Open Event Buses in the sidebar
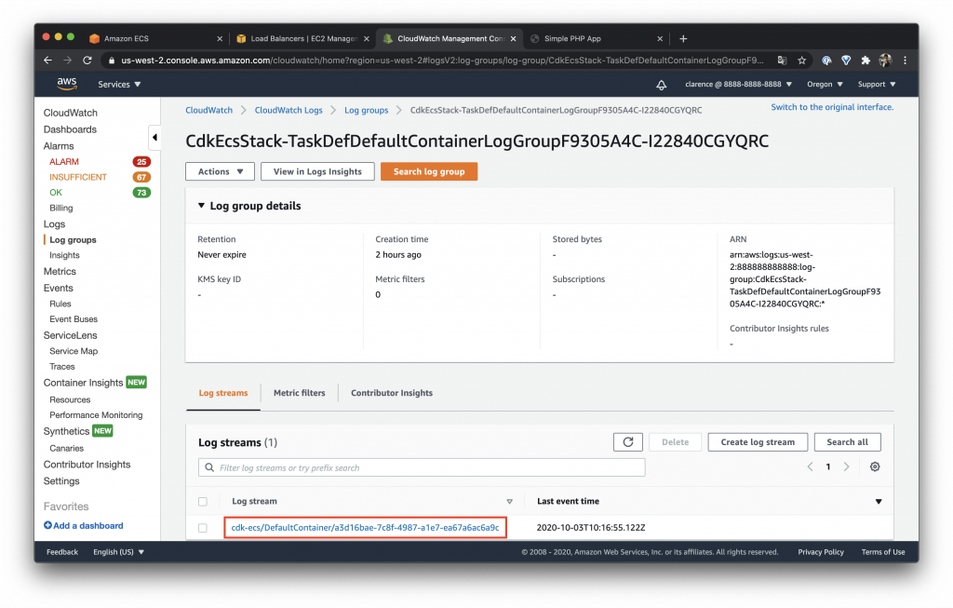 (x=74, y=319)
